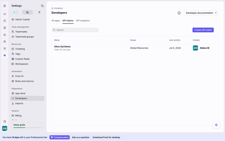Open the calendar icon in left rail
Screen dimensions: 225x141
click(4, 21)
